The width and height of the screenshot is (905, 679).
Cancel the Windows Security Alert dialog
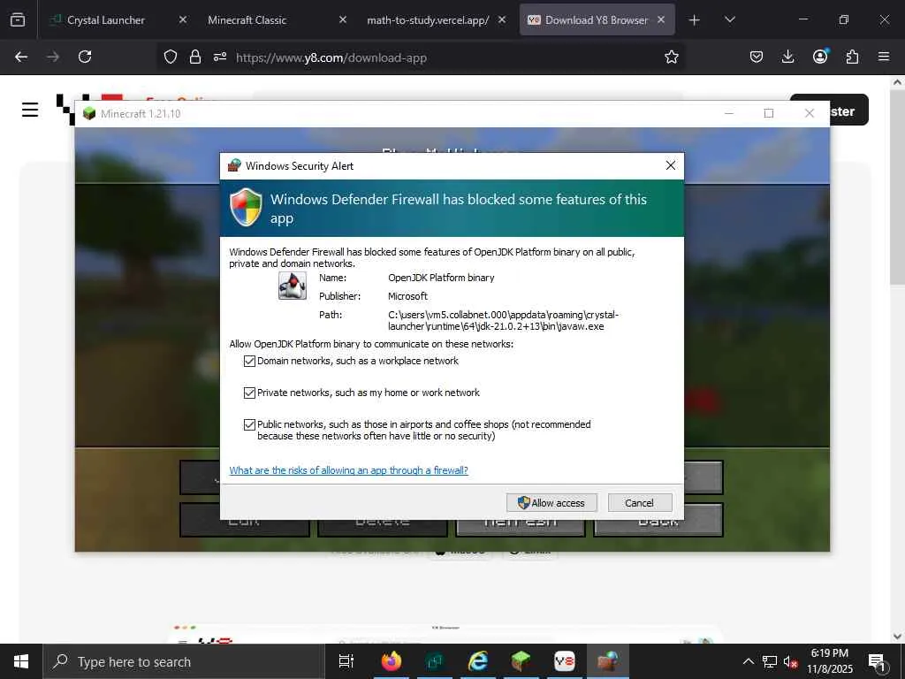point(640,502)
